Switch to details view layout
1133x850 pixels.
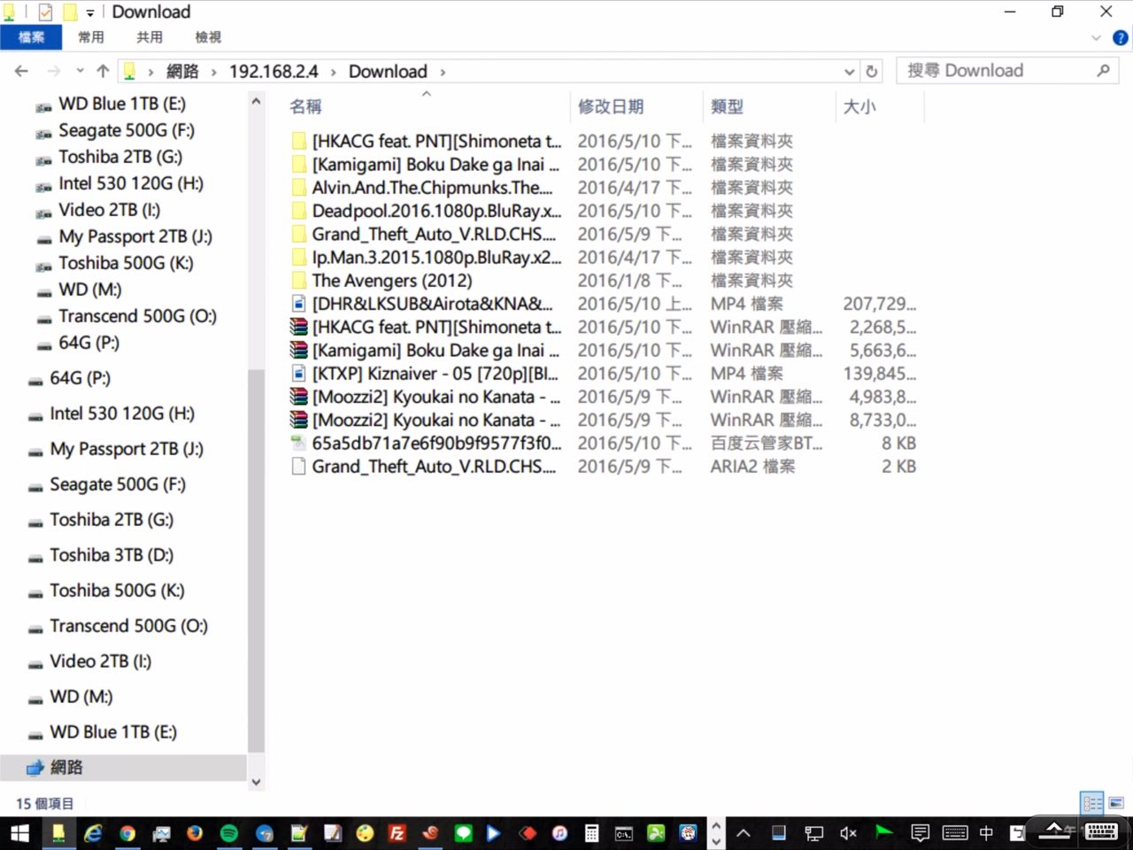pyautogui.click(x=1092, y=803)
